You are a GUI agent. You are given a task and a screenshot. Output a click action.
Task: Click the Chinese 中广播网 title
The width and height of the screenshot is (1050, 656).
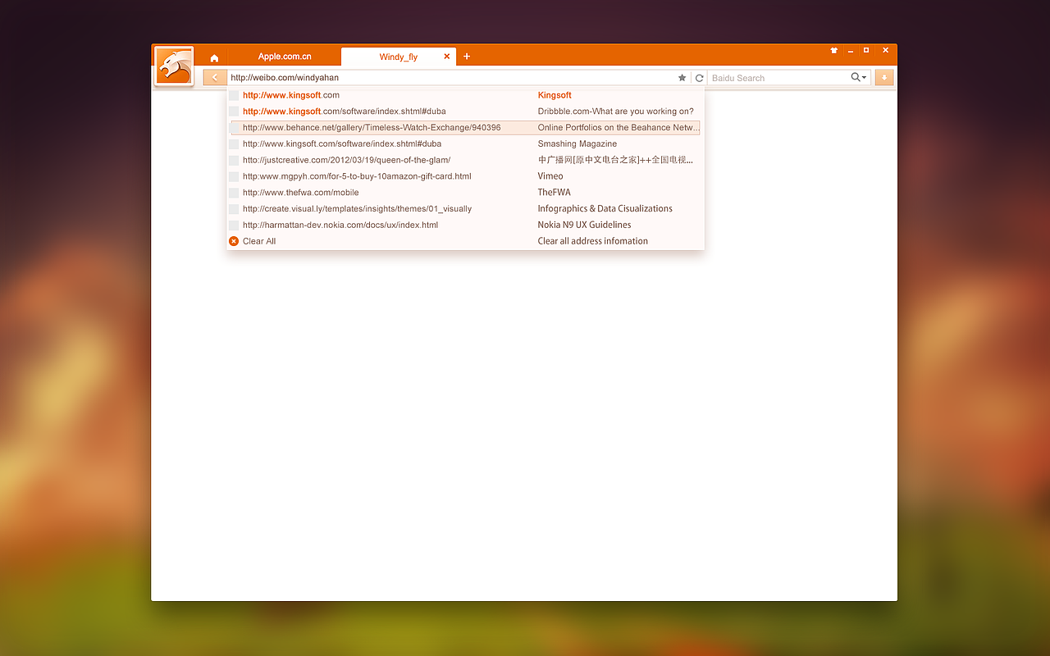[x=616, y=160]
